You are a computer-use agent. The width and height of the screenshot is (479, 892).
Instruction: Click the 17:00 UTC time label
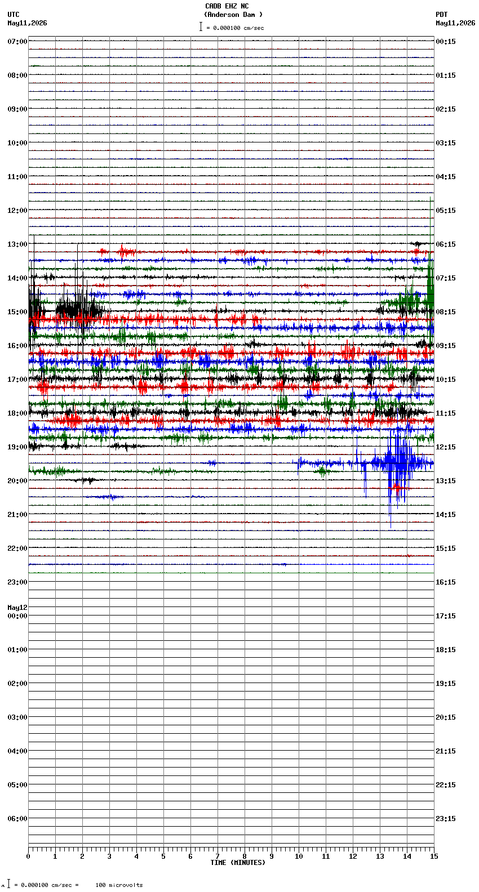(17, 380)
